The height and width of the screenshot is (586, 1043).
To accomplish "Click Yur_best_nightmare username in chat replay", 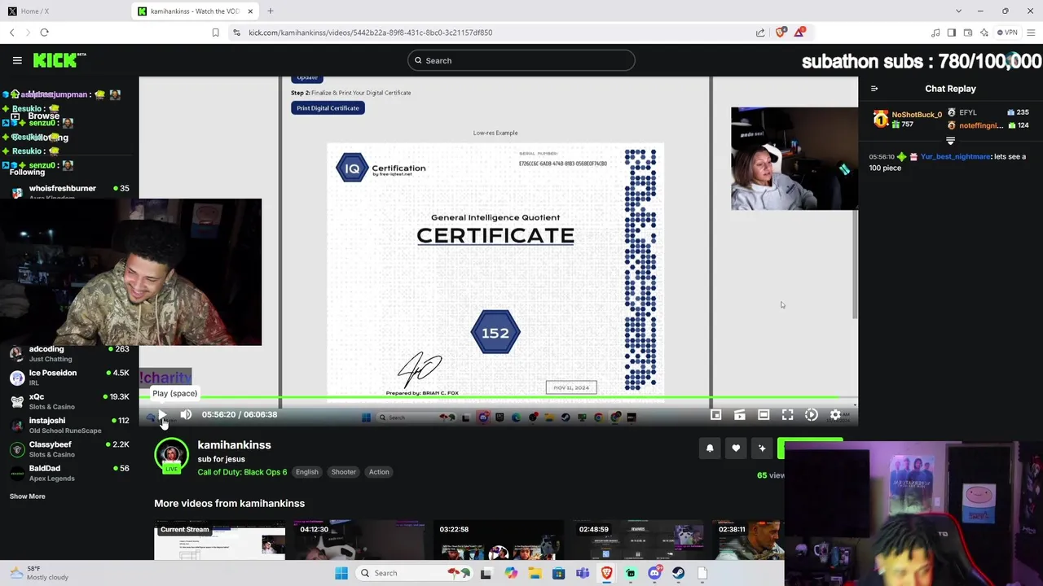I will [955, 156].
